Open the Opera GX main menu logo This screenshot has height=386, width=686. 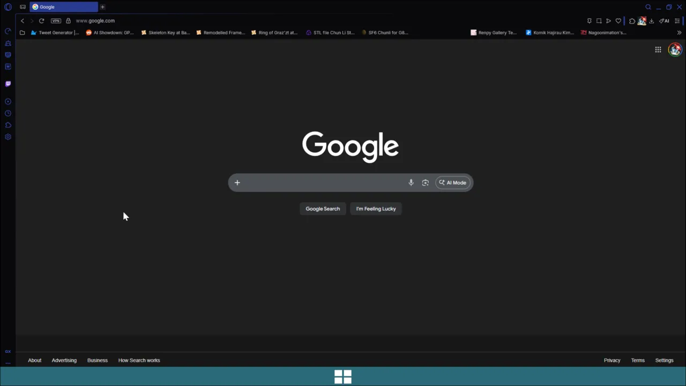click(8, 7)
